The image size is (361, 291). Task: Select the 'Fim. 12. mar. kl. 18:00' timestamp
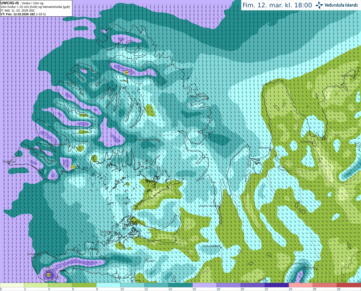[277, 5]
